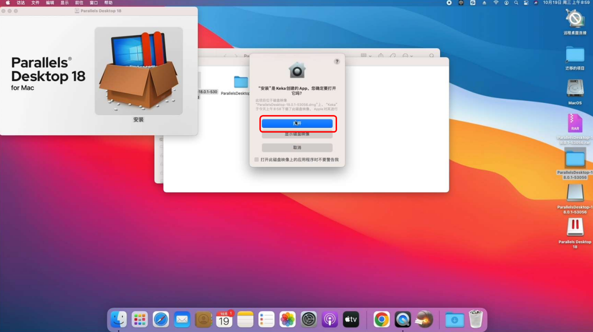
Task: Open Podcasts from the Dock
Action: [x=330, y=320]
